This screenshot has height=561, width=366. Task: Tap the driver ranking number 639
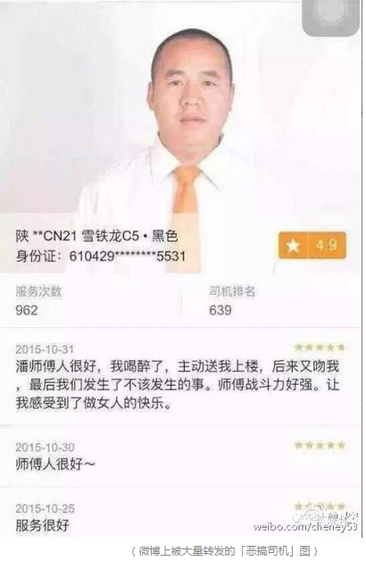pos(220,310)
